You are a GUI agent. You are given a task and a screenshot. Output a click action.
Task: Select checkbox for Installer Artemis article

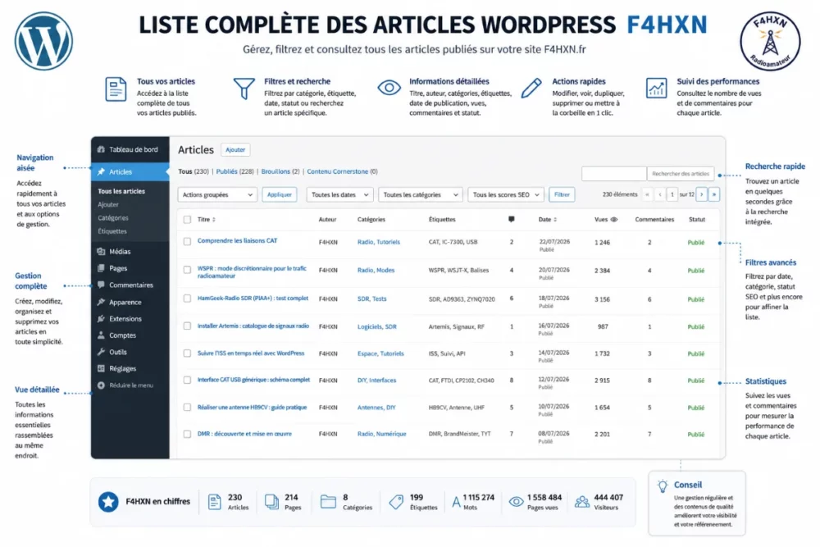pos(187,326)
